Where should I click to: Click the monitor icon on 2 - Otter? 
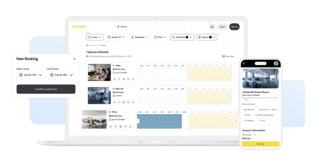(x=128, y=79)
